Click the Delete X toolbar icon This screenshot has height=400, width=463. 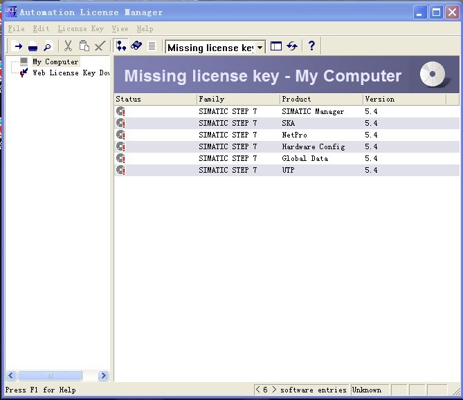coord(100,46)
